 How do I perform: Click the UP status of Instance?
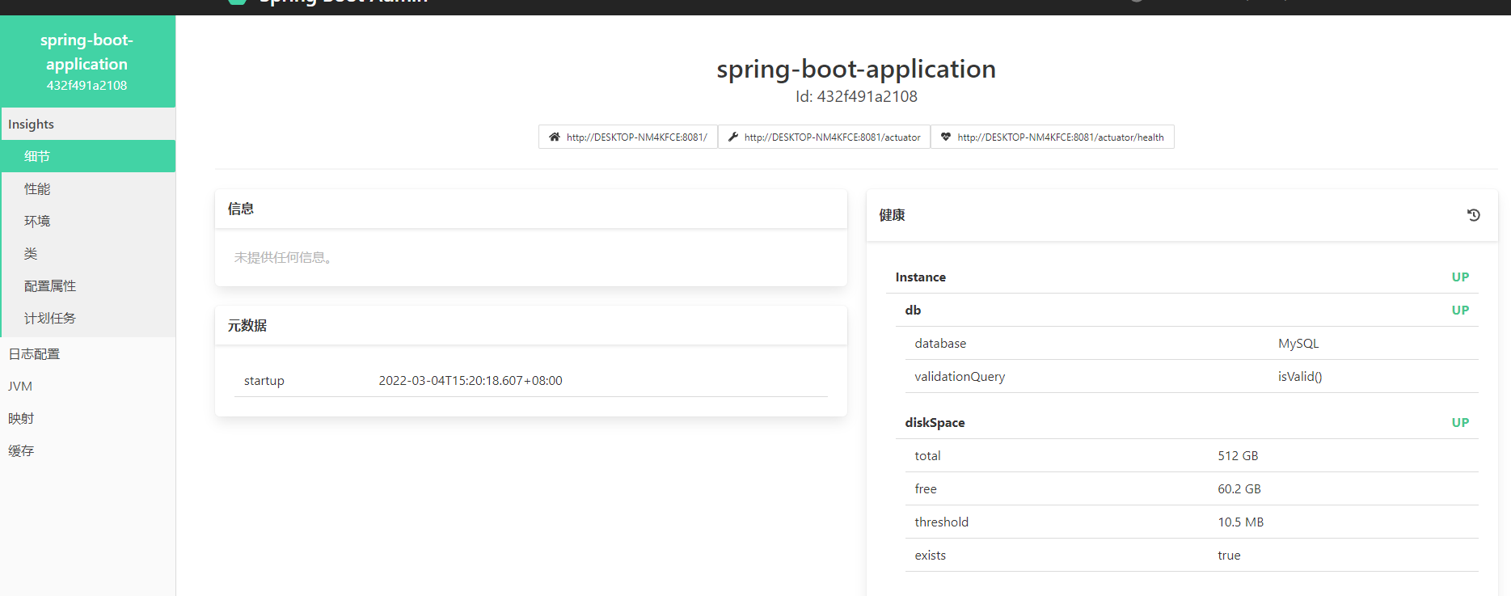click(1460, 277)
